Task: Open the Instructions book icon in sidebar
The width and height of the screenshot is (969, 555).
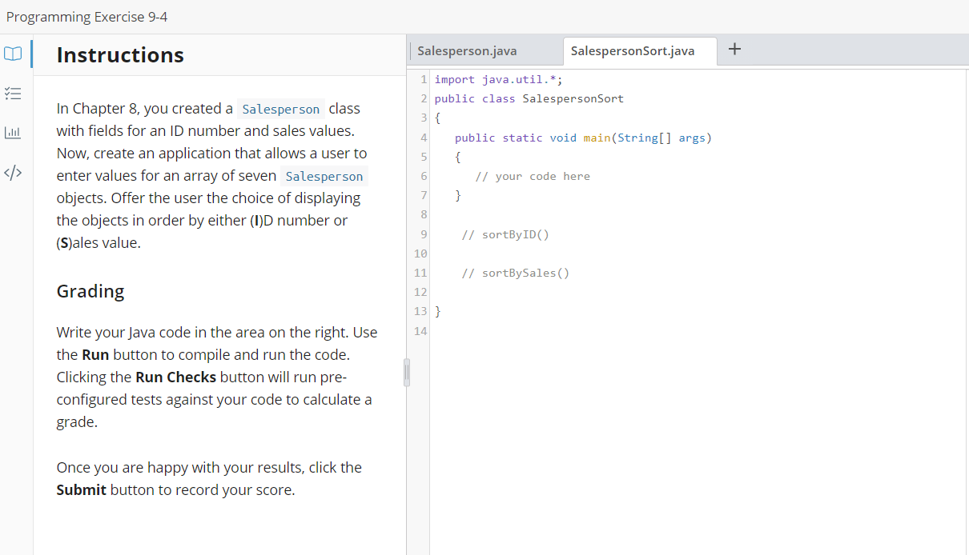Action: pos(13,54)
